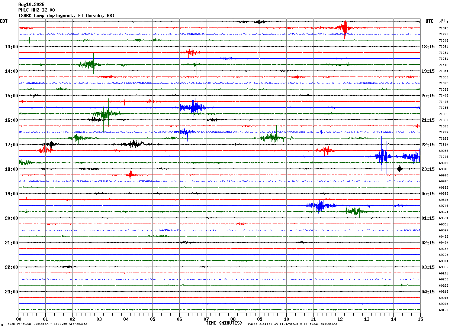Click the traces clipped footnote text

pyautogui.click(x=292, y=324)
